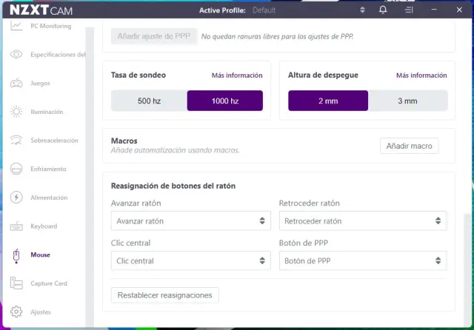Open the Avanzar ratón dropdown
The image size is (474, 330).
191,220
